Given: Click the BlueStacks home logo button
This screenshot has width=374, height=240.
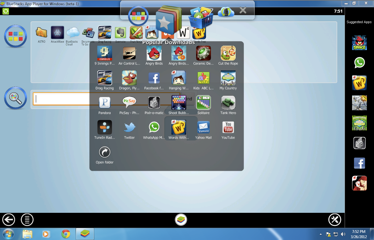Looking at the screenshot, I should pos(181,220).
